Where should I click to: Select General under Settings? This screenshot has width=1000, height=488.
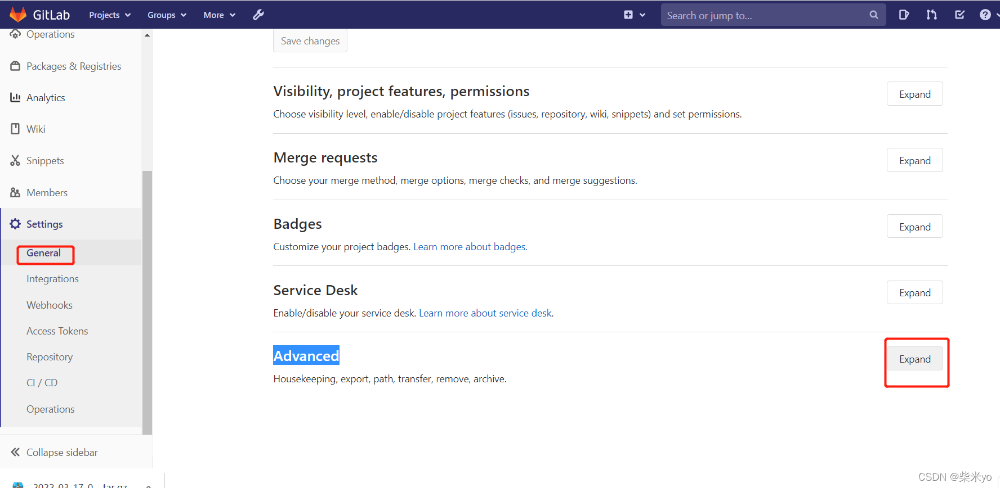[x=43, y=253]
